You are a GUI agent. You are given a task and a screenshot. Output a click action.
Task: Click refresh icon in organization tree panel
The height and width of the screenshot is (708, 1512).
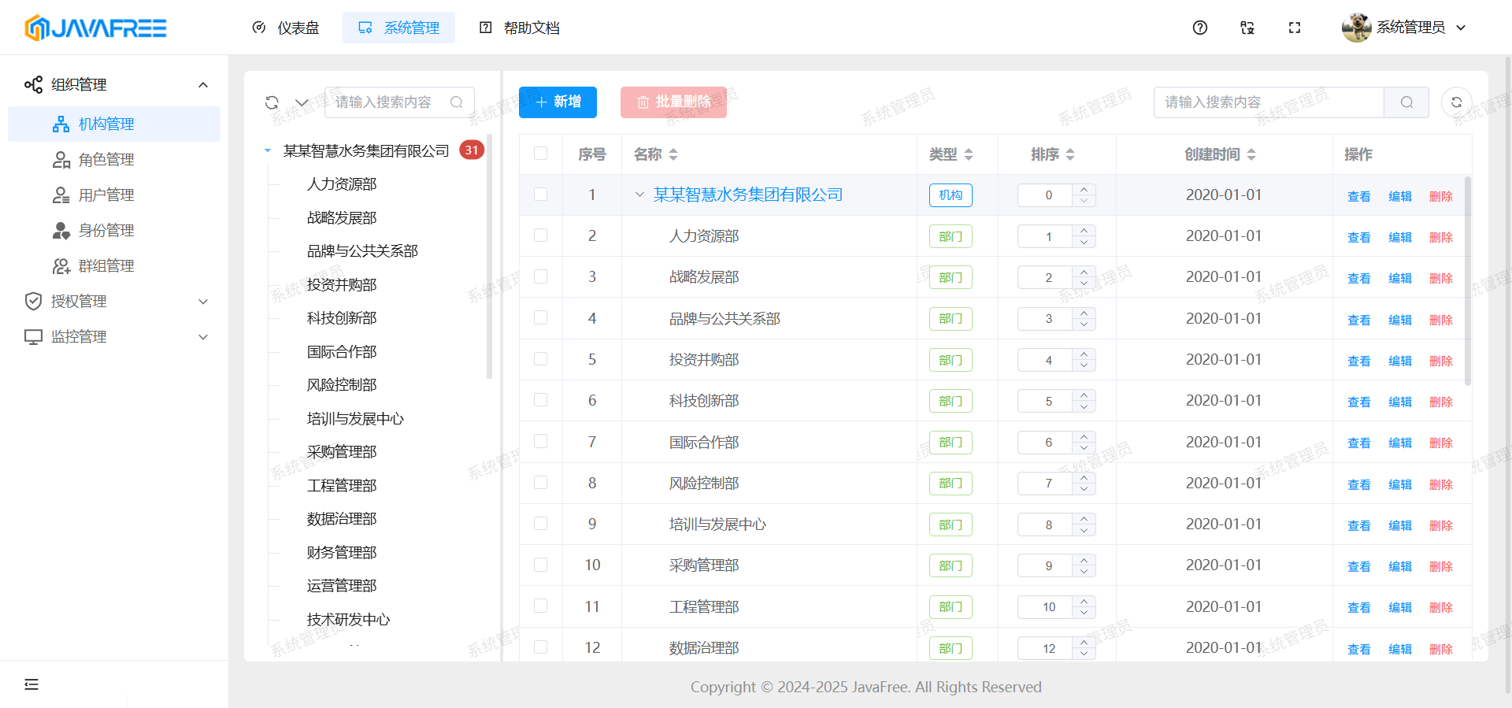click(x=272, y=102)
